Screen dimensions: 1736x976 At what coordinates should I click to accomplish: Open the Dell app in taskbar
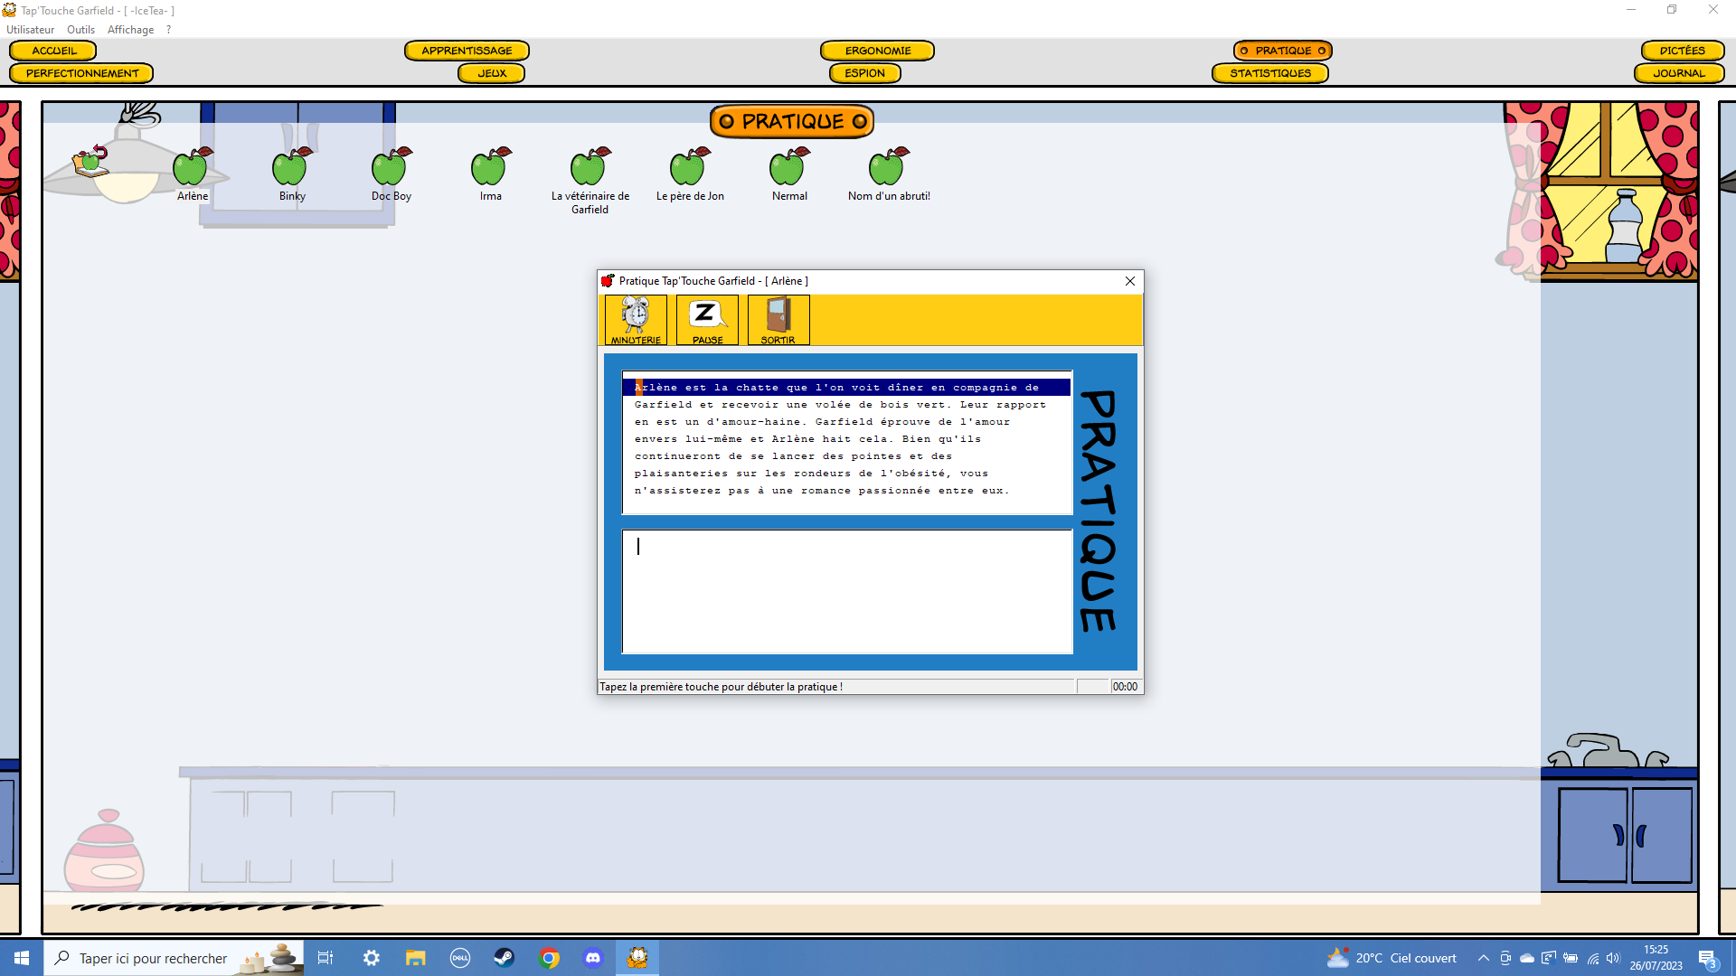[x=459, y=958]
